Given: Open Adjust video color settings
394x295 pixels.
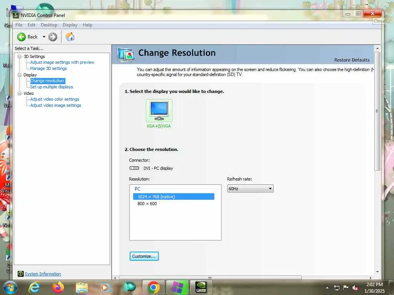Looking at the screenshot, I should (55, 99).
